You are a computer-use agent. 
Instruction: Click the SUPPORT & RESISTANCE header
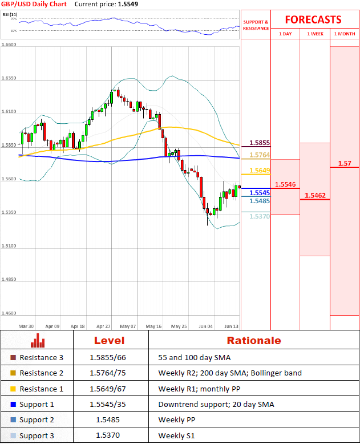point(256,25)
